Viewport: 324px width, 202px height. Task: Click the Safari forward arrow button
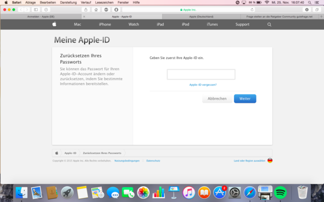click(27, 10)
